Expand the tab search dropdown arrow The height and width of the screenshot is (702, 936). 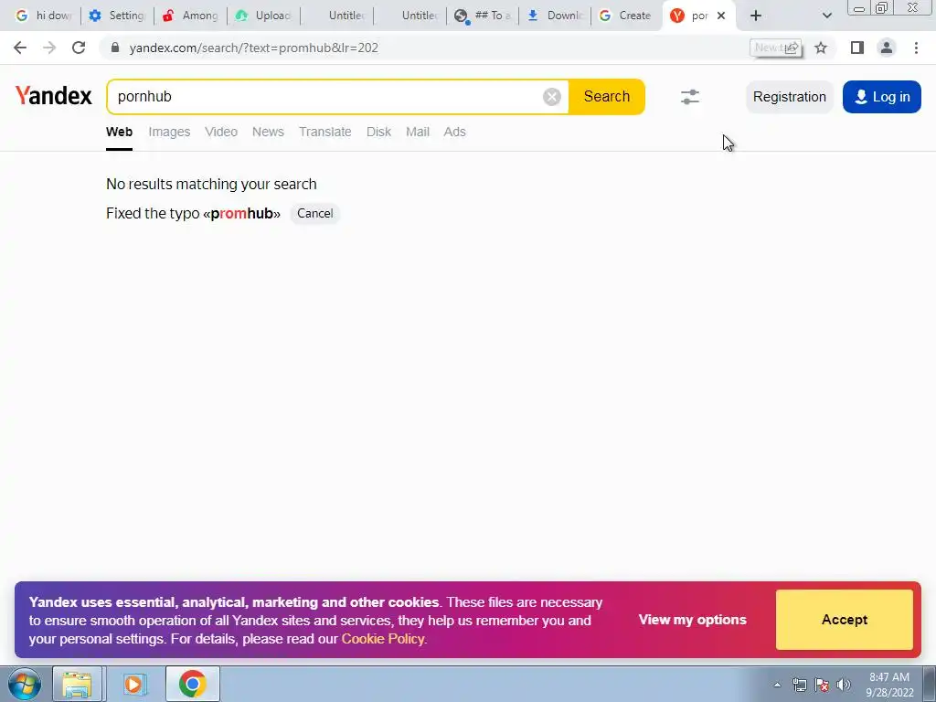(826, 16)
